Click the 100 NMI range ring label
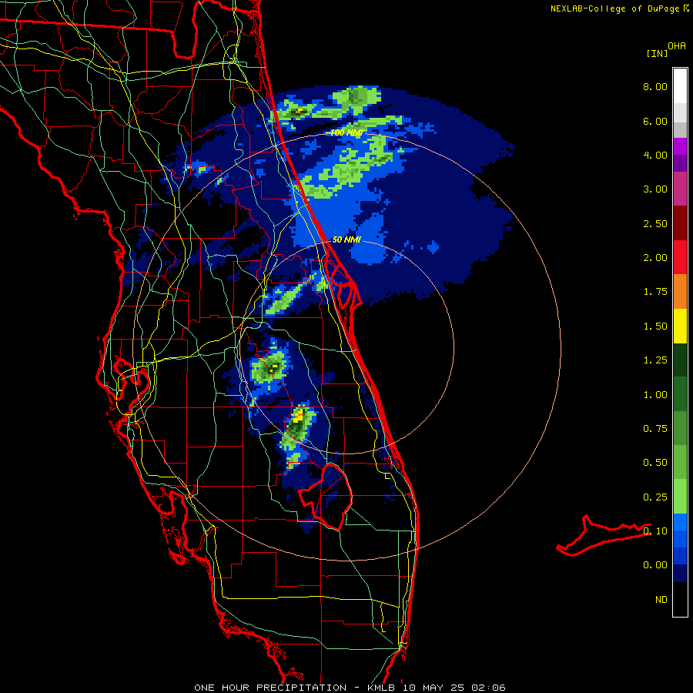693x693 pixels. (346, 132)
